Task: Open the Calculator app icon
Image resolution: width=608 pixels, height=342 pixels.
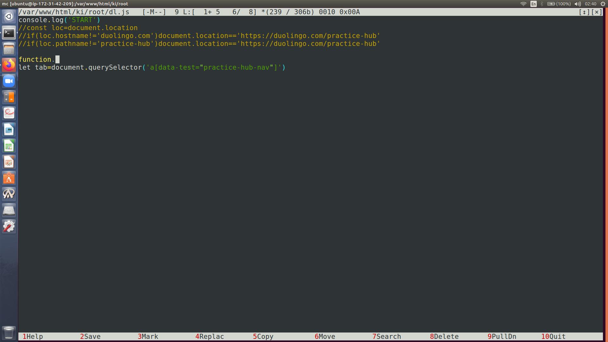Action: (x=9, y=97)
